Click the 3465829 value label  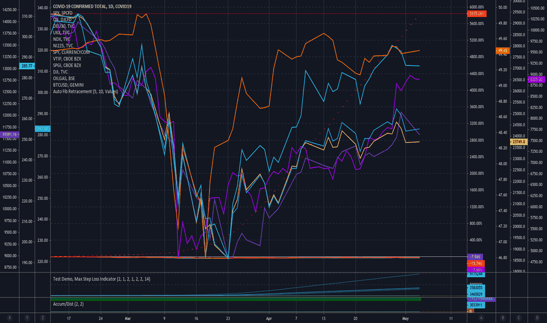tap(476, 294)
